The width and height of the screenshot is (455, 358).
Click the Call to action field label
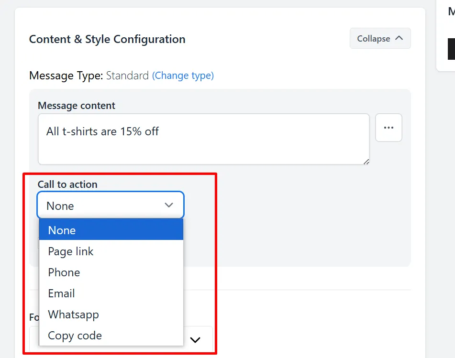tap(67, 184)
